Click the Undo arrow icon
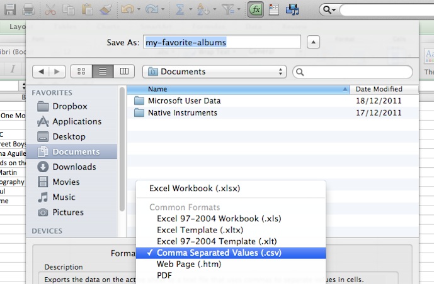Viewport: 434px width, 284px height. click(127, 9)
